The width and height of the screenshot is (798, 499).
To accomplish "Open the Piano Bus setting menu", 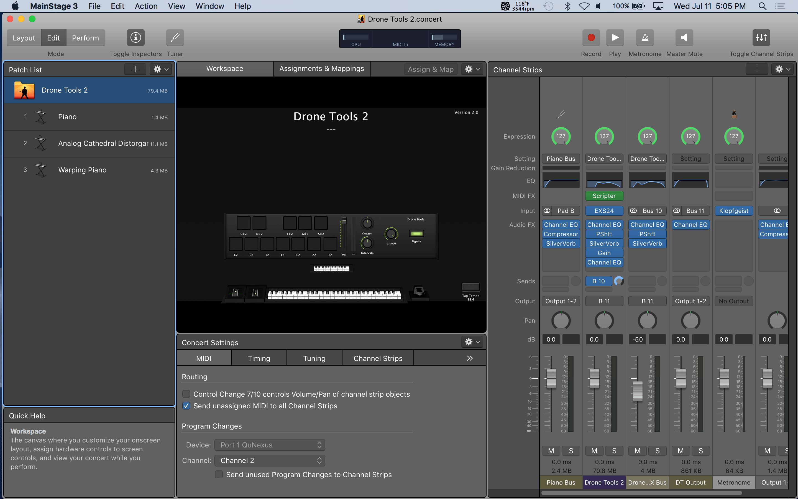I will click(561, 159).
